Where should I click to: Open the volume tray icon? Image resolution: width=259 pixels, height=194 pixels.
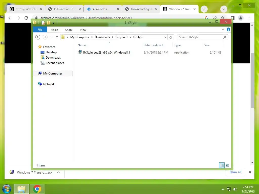coord(235,189)
